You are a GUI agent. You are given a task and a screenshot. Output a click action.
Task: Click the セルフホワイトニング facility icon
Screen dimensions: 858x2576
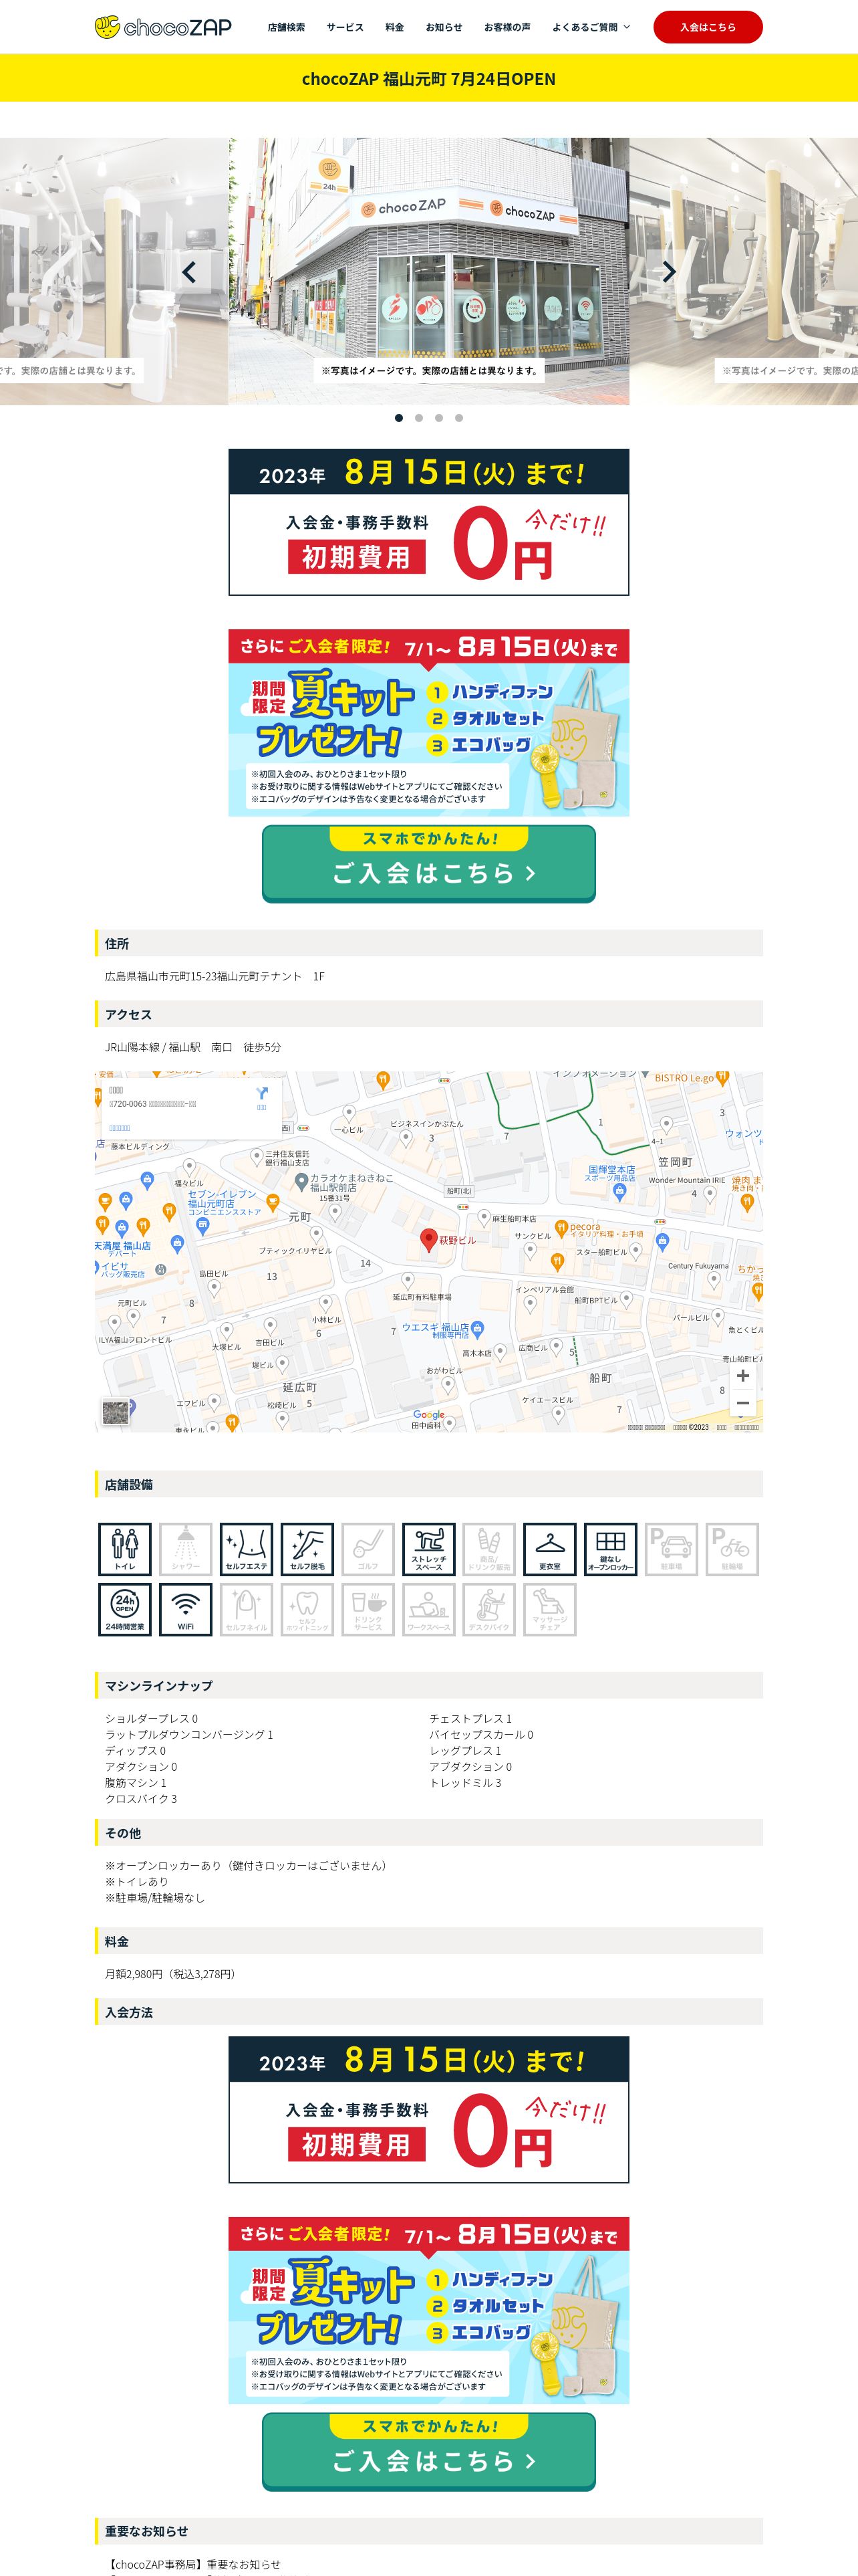tap(307, 1609)
